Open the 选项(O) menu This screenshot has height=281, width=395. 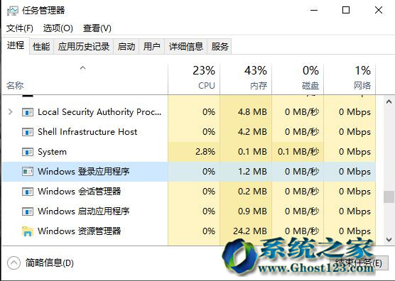coord(58,28)
